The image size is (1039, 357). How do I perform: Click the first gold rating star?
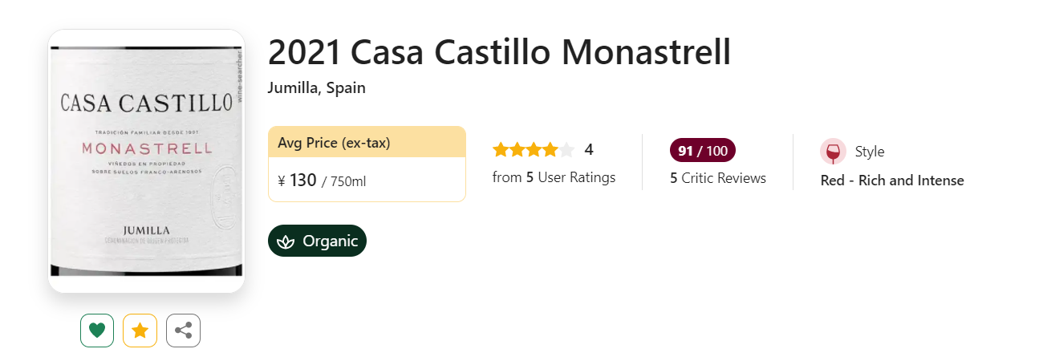click(x=501, y=150)
